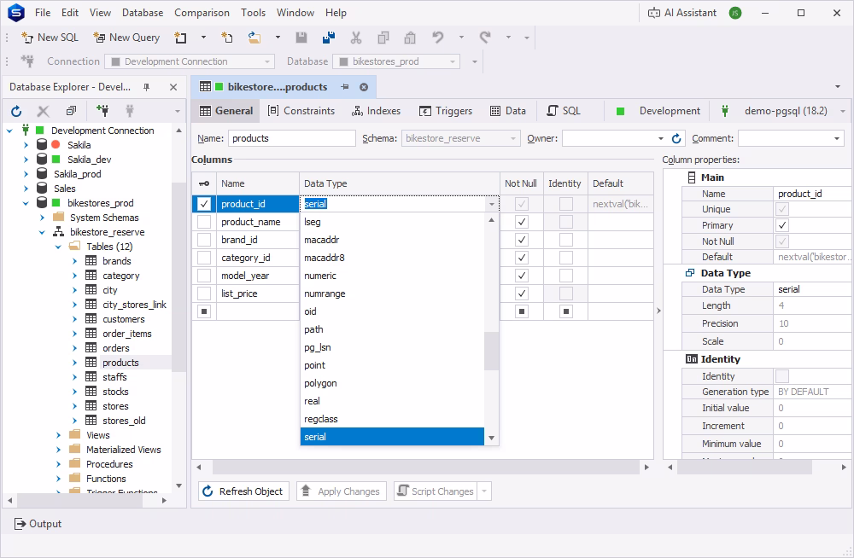Click the Apply Changes button
Viewport: 854px width, 558px height.
pos(342,491)
